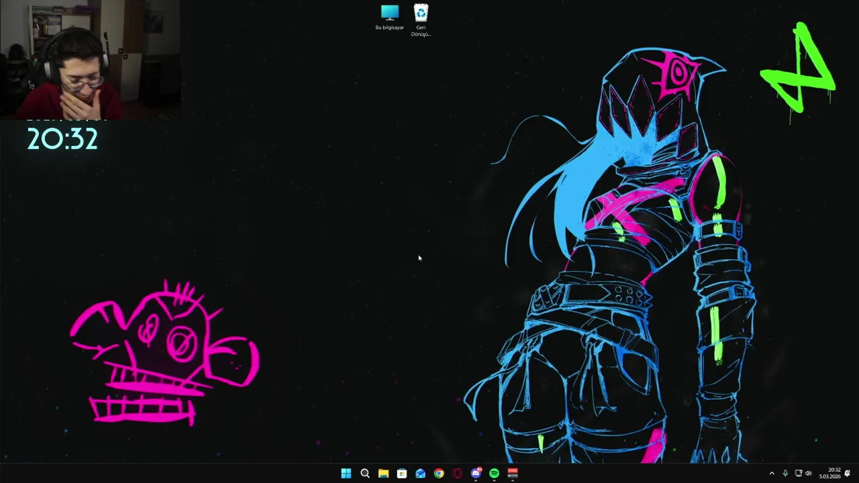Expand the hidden system tray icons chevron
Viewport: 859px width, 483px height.
pyautogui.click(x=772, y=474)
